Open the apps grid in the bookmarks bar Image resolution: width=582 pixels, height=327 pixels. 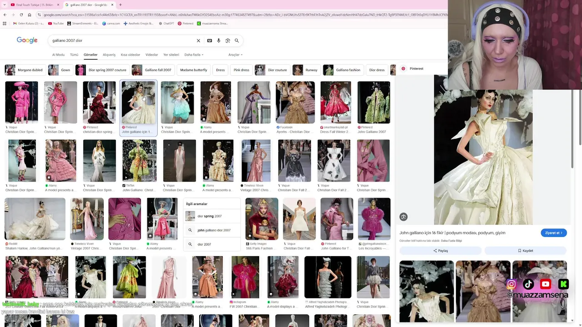pyautogui.click(x=5, y=23)
